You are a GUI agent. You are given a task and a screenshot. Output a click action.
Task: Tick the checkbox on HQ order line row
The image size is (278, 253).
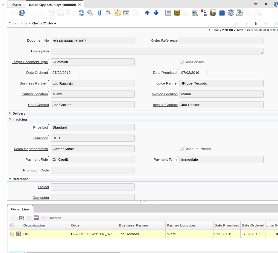click(12, 234)
